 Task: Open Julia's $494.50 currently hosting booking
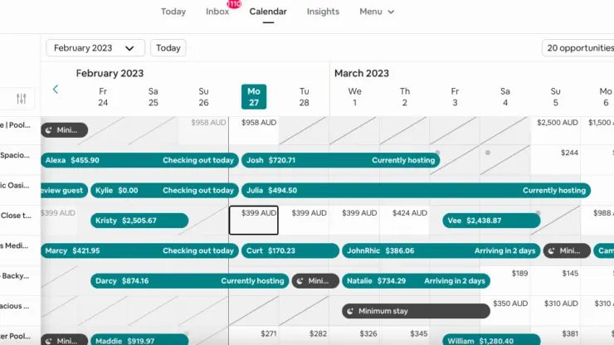[416, 190]
